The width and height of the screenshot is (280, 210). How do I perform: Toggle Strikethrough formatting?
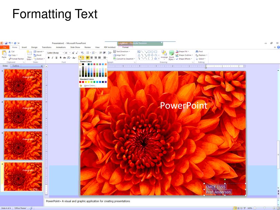65,58
